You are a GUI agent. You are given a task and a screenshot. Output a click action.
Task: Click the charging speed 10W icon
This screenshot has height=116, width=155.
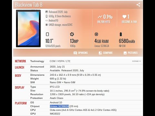(x=120, y=46)
